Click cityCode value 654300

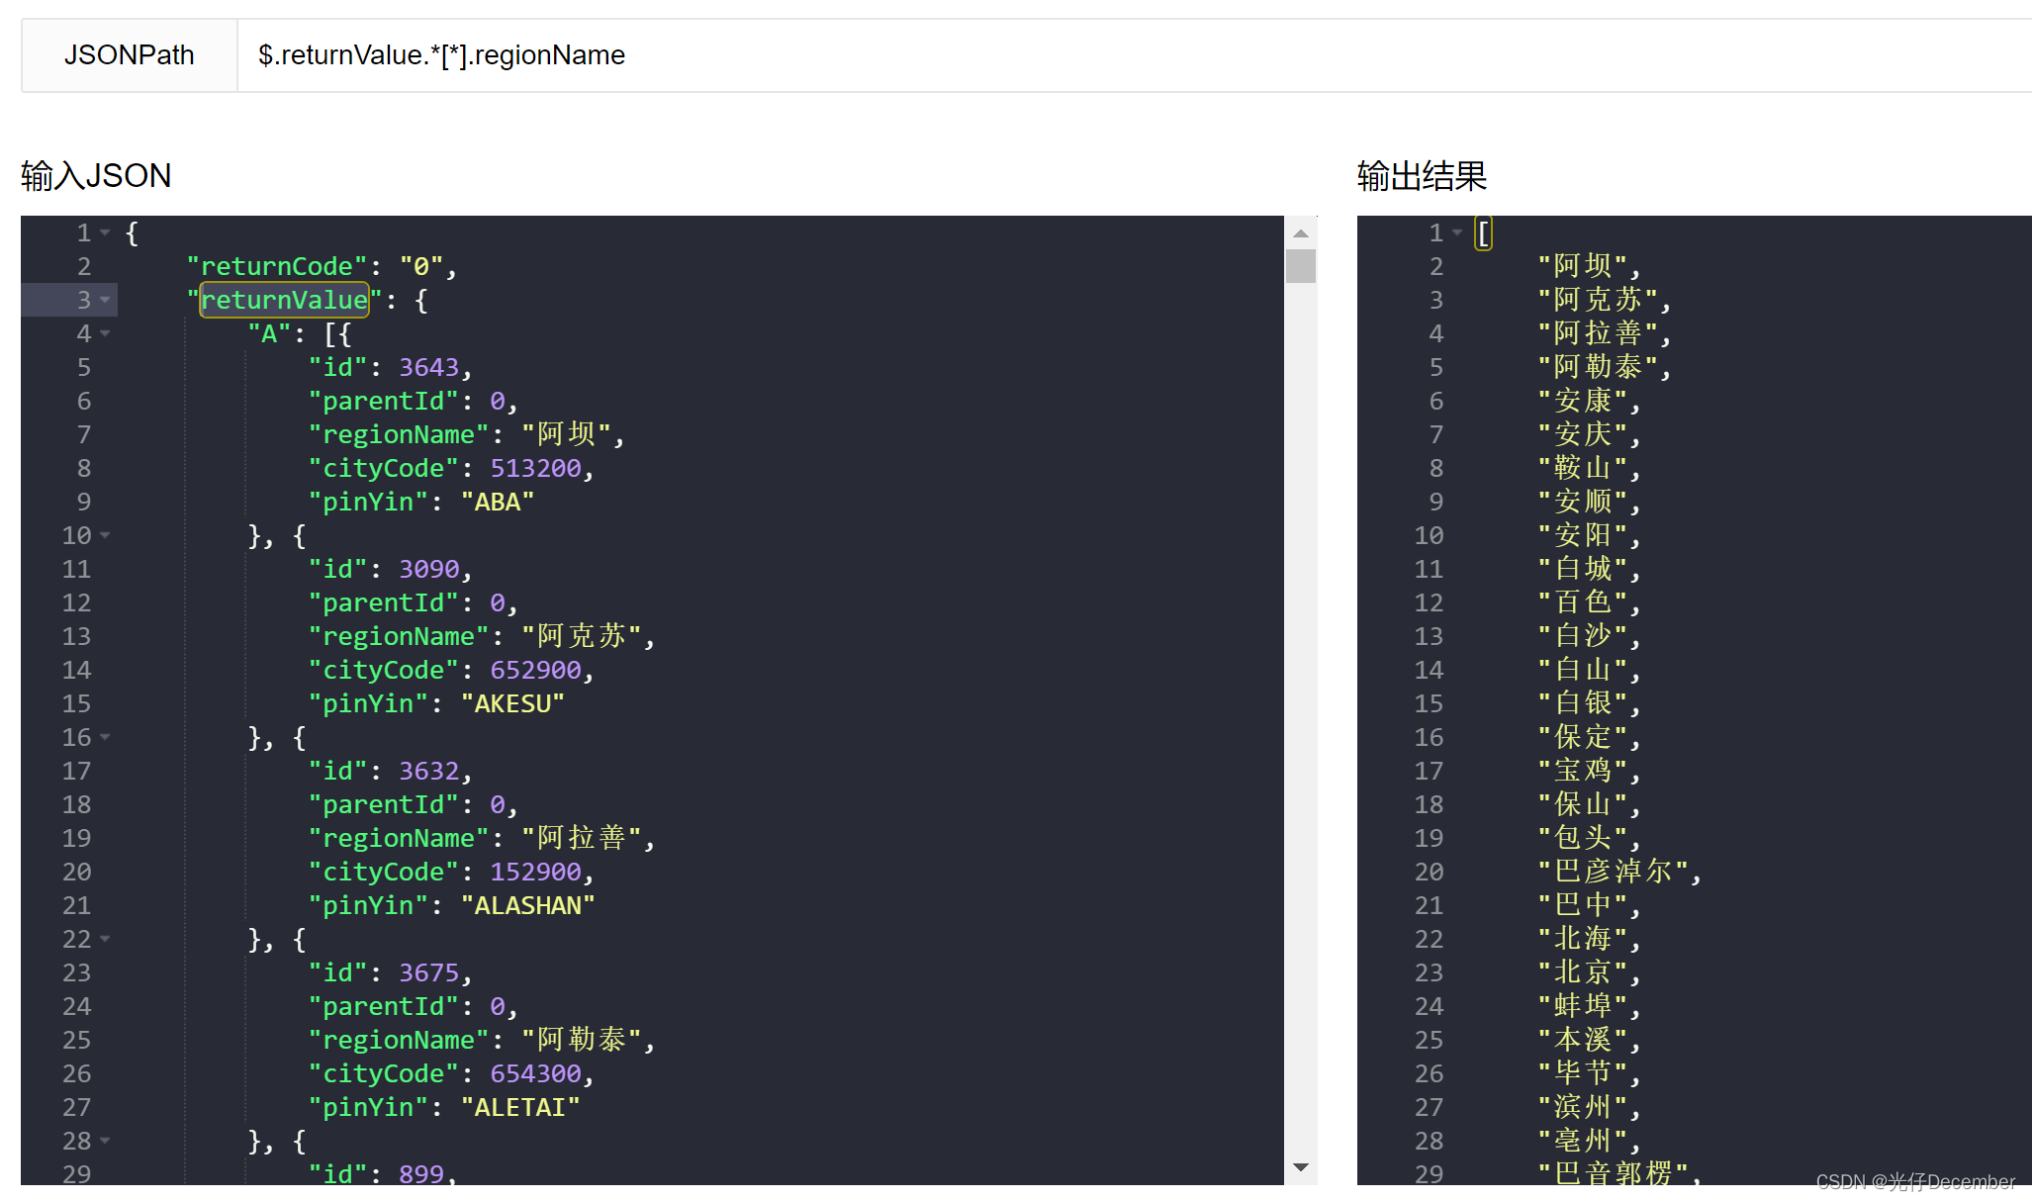(x=535, y=1073)
